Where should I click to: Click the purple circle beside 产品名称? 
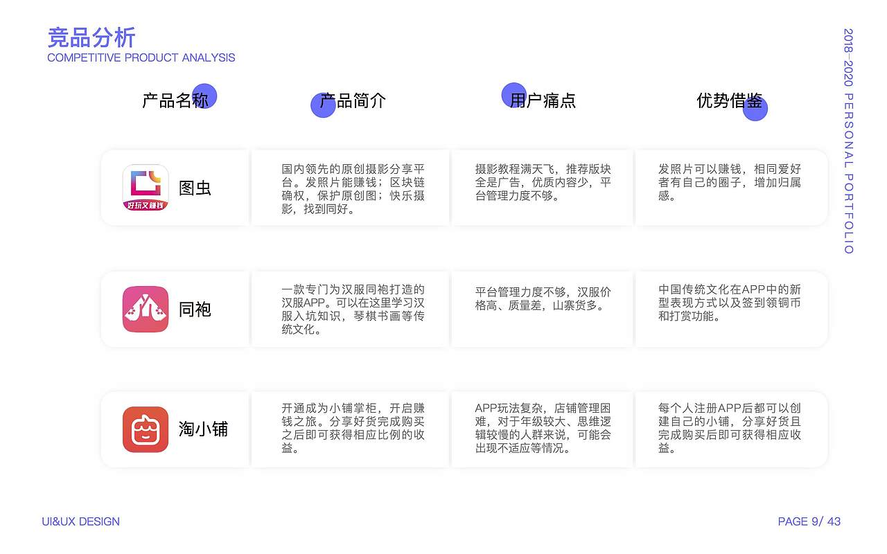206,95
